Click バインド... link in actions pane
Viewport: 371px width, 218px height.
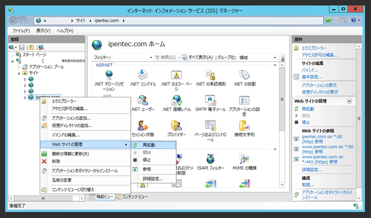(x=309, y=70)
